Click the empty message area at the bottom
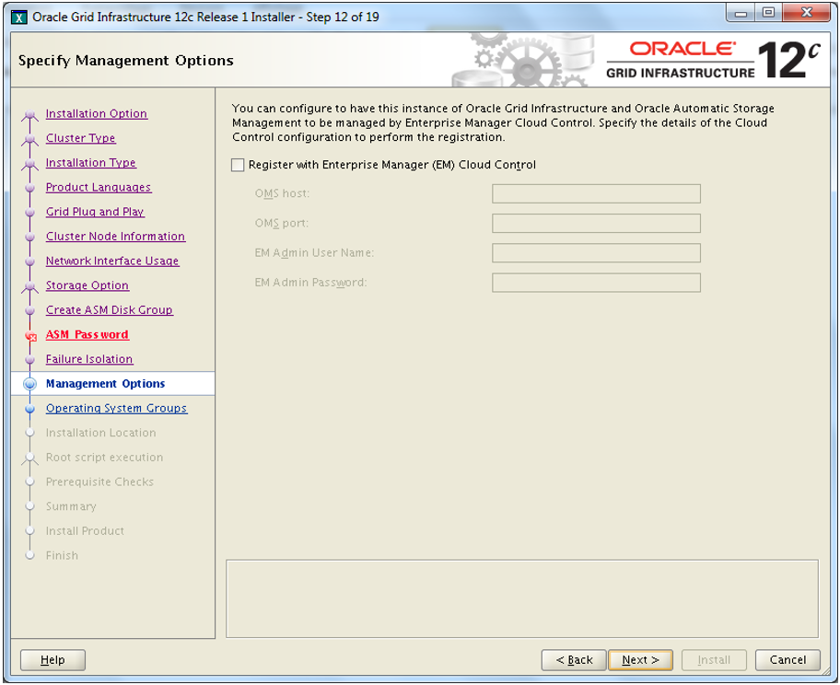This screenshot has width=840, height=685. point(522,598)
